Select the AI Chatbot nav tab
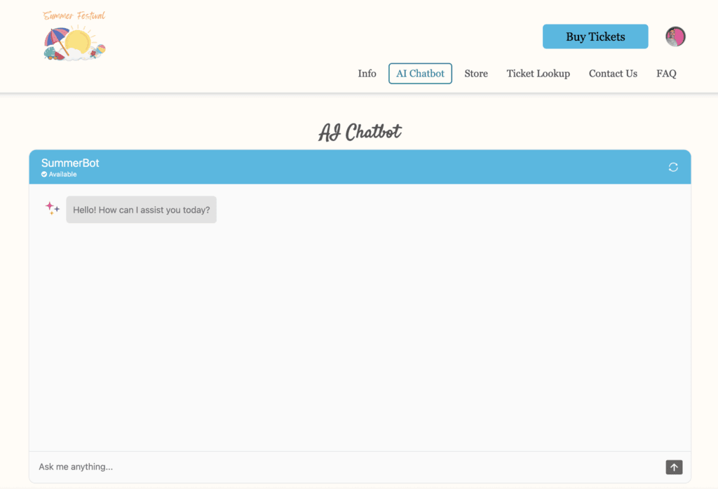Viewport: 718px width, 489px height. (x=420, y=74)
